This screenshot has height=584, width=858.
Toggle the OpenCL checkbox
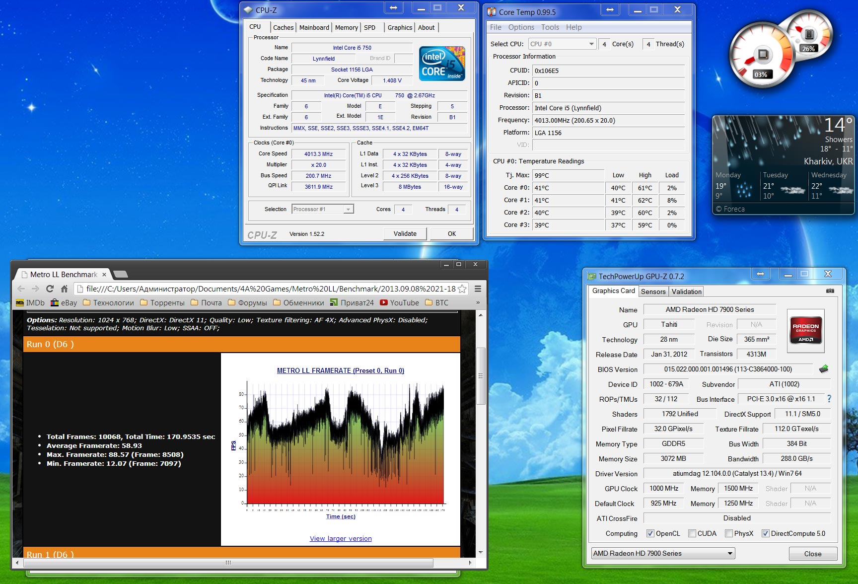[x=650, y=533]
